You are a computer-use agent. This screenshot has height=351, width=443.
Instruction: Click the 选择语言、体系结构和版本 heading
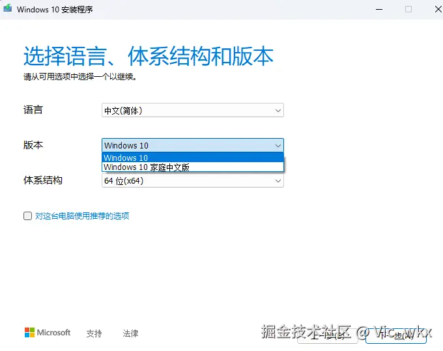149,56
